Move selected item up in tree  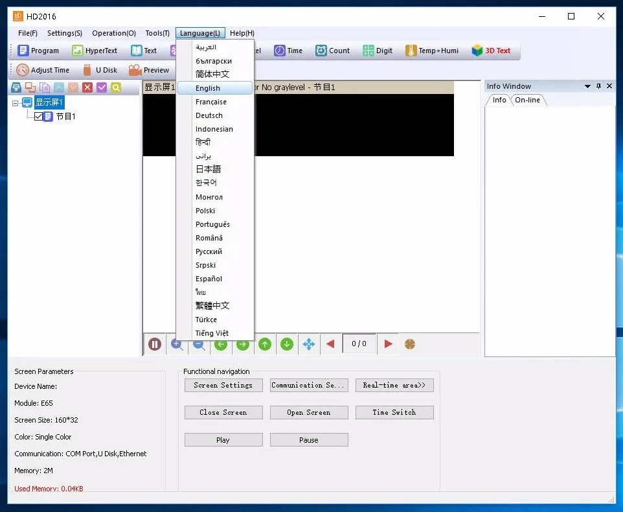click(x=59, y=87)
